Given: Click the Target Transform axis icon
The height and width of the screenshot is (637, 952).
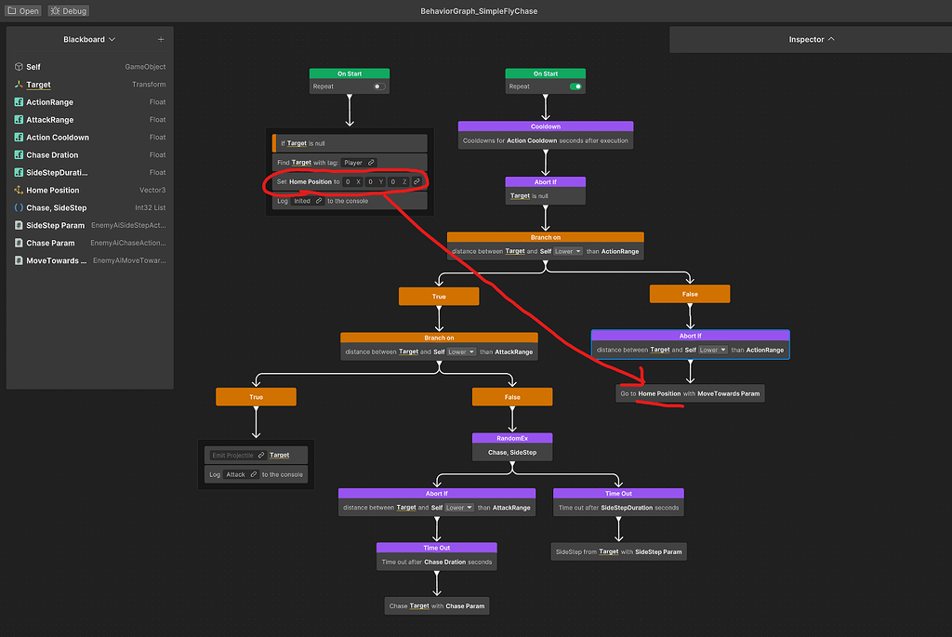Looking at the screenshot, I should click(x=19, y=85).
